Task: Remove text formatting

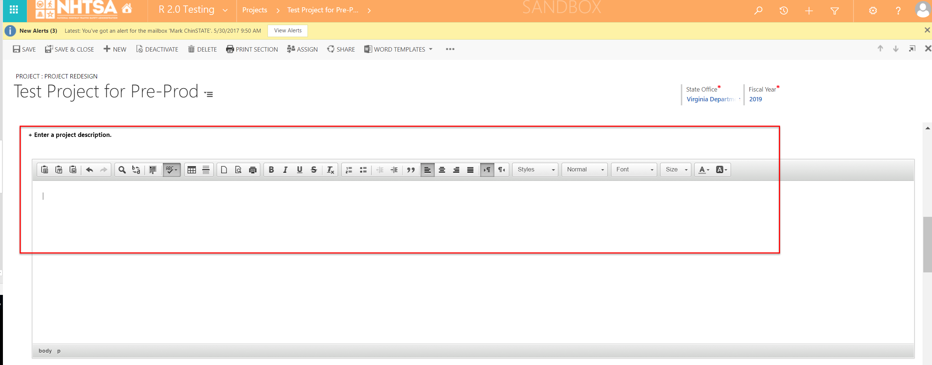Action: [x=330, y=170]
